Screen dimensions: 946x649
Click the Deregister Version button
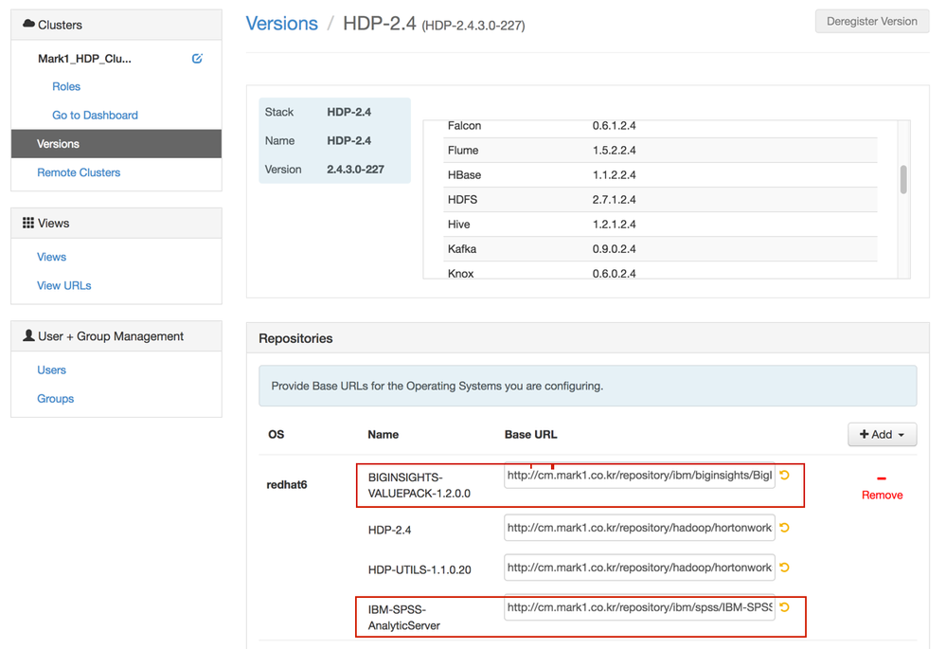pos(872,22)
